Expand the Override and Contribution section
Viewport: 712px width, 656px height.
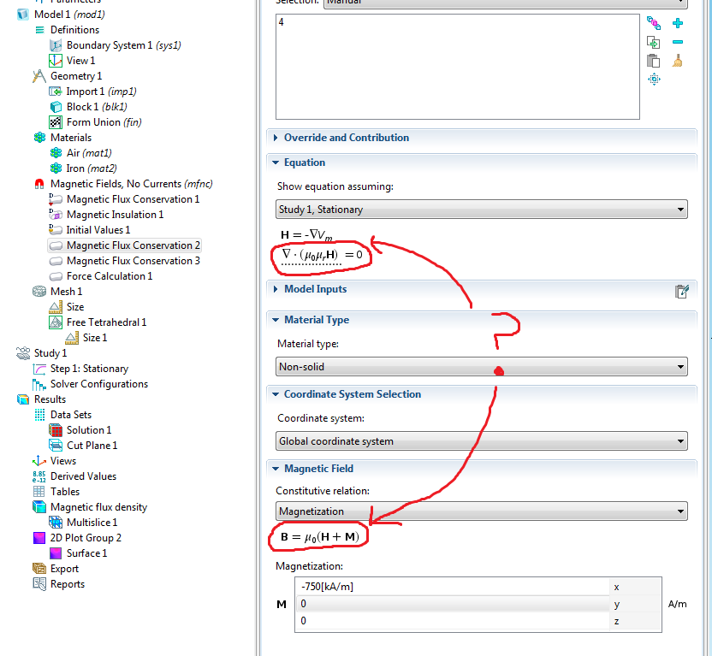coord(346,138)
